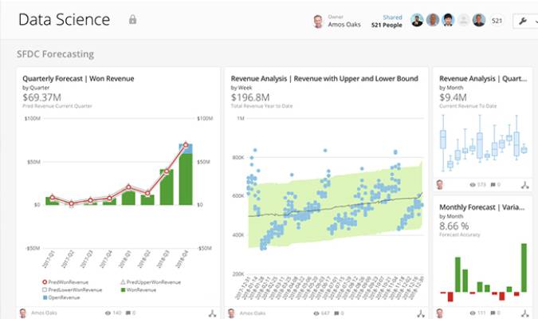Screen dimensions: 538x319
Task: Select fifth shared user avatar before 521 badge
Action: click(x=479, y=20)
